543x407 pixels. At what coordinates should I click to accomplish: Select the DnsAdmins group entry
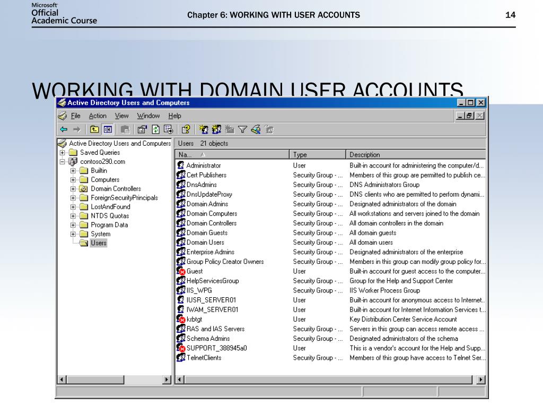point(202,185)
